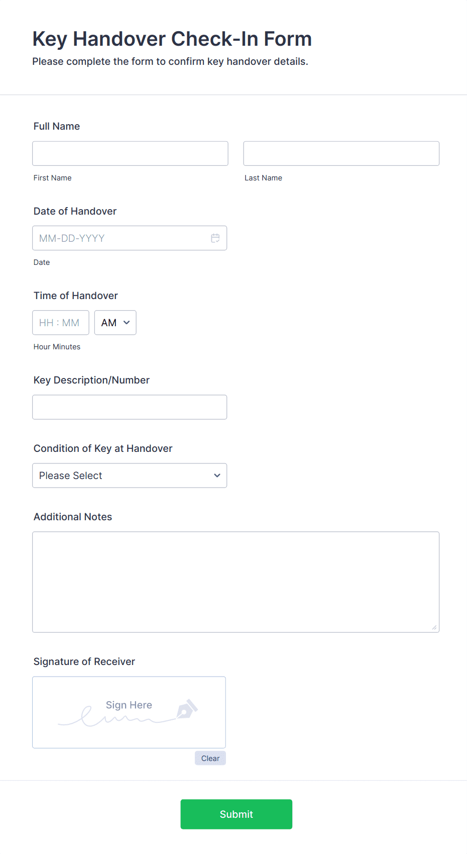Click the Key Handover Check-In Form heading
Screen dimensions: 467x854
tap(172, 39)
